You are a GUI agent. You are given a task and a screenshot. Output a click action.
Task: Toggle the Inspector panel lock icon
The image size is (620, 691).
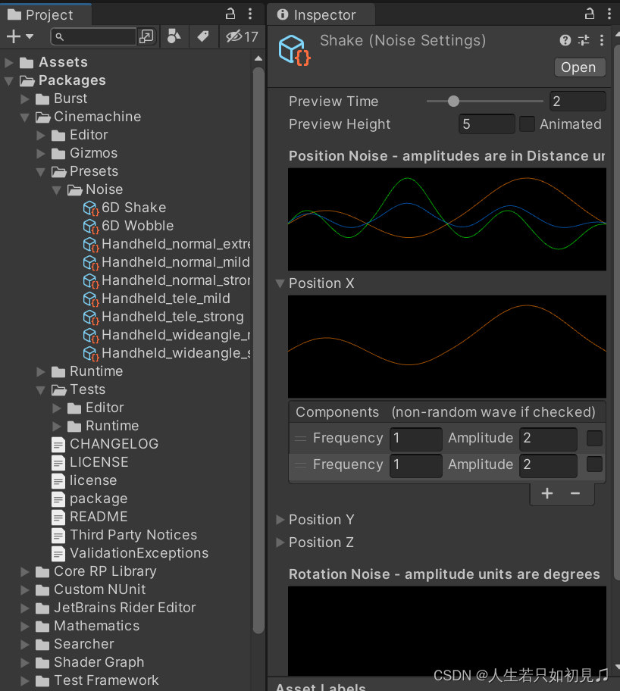[x=590, y=14]
